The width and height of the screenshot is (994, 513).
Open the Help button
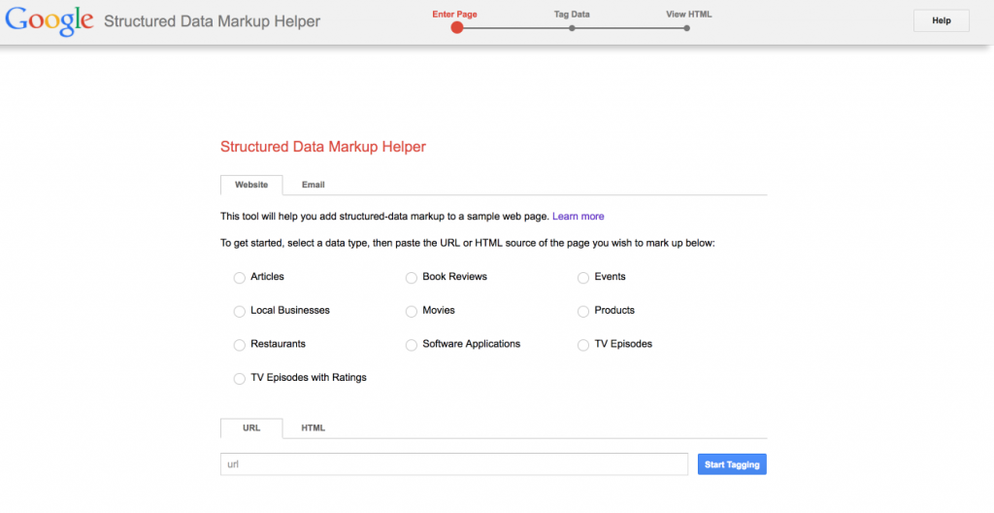click(942, 20)
